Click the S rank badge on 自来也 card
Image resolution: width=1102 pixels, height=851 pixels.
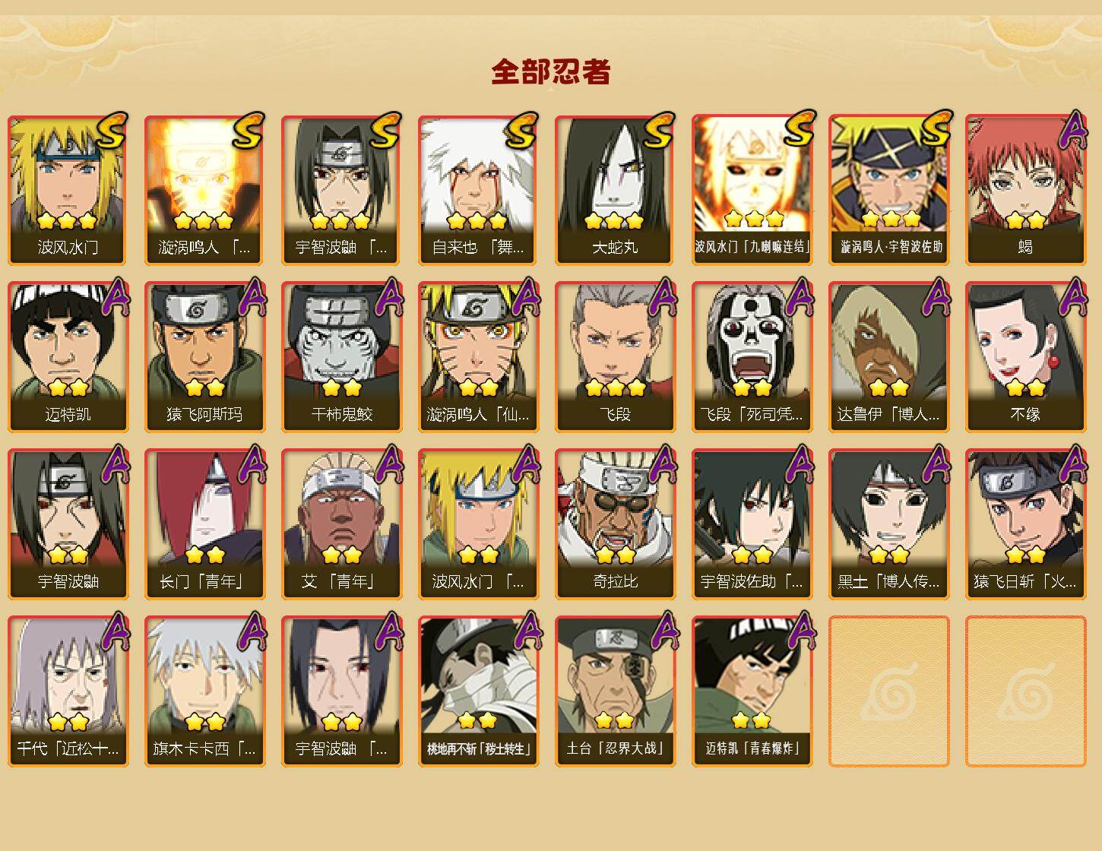[x=521, y=131]
